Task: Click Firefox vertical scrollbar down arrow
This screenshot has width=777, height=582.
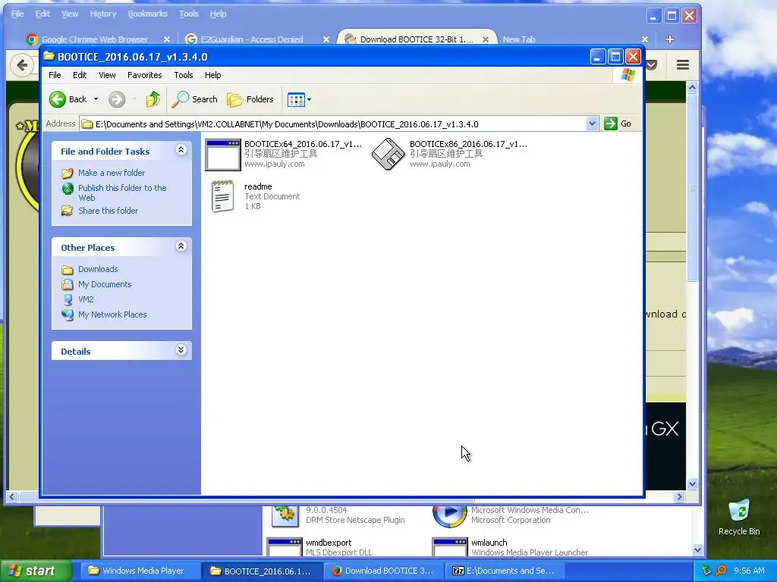Action: point(692,484)
